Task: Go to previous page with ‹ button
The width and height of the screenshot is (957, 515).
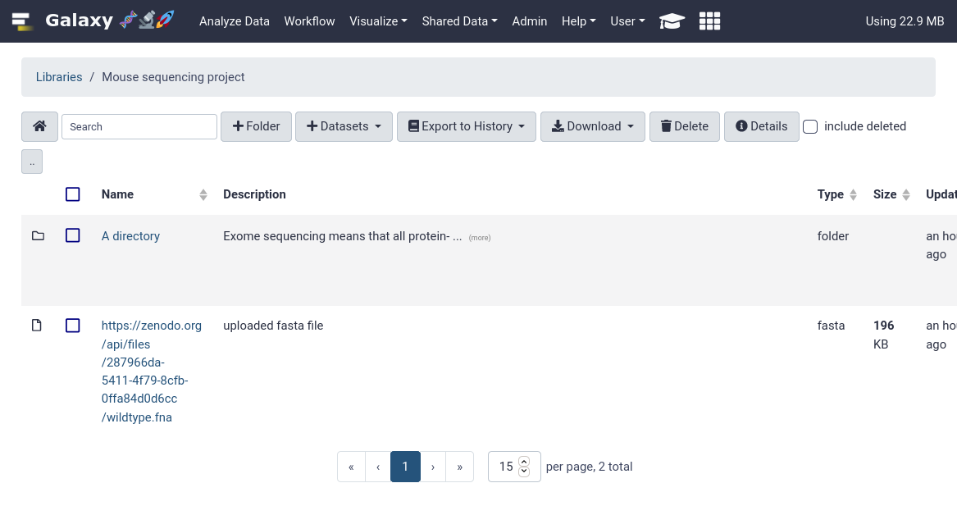Action: click(x=378, y=467)
